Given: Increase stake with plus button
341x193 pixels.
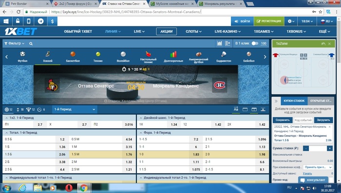Looking at the screenshot, I should (330, 148).
